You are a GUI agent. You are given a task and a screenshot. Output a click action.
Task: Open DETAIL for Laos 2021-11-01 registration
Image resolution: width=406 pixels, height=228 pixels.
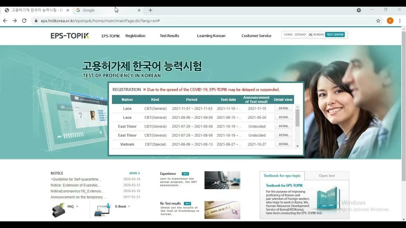[x=284, y=108]
